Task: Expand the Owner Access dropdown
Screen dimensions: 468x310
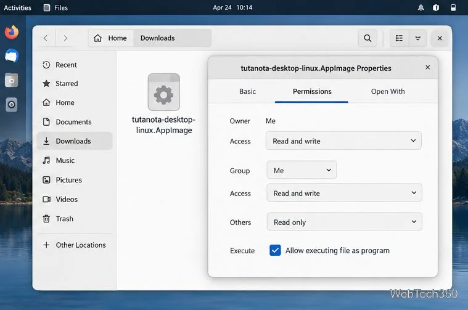Action: click(x=343, y=141)
